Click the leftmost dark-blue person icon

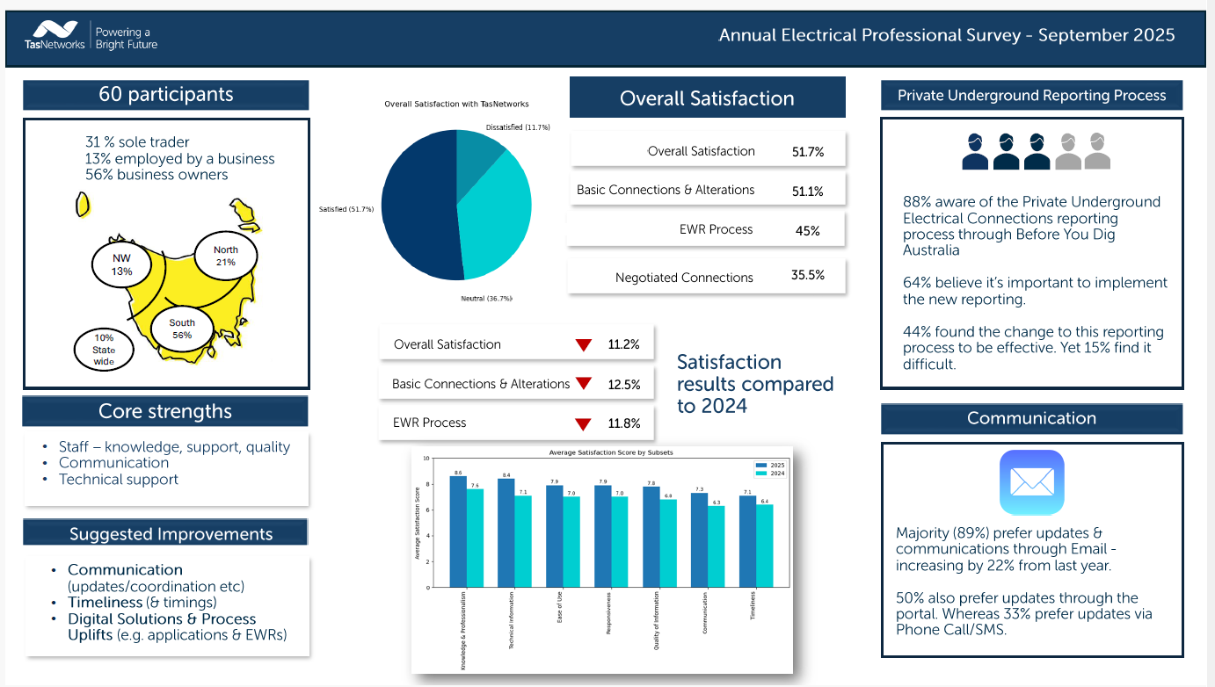click(x=975, y=151)
